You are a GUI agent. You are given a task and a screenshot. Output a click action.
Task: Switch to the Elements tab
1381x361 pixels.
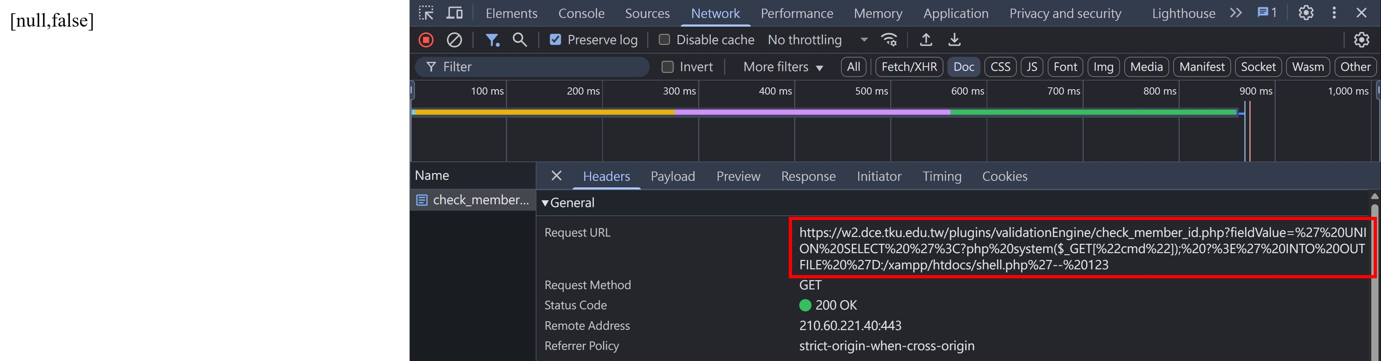coord(511,13)
